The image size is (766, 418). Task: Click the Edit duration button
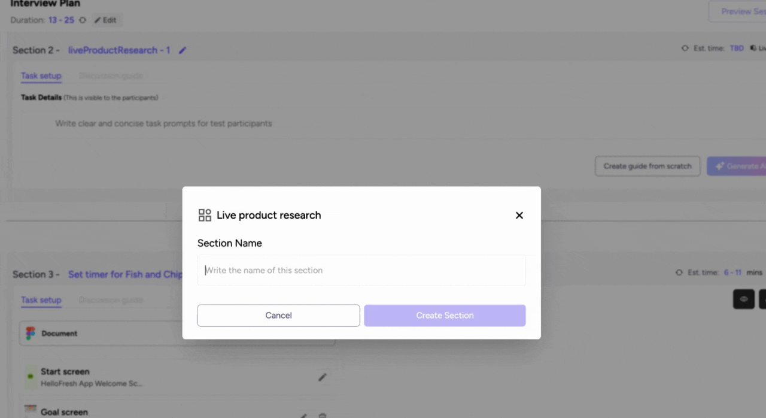pos(105,20)
